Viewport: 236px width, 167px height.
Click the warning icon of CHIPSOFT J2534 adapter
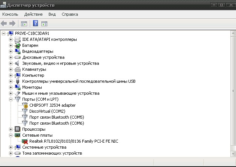pos(25,105)
